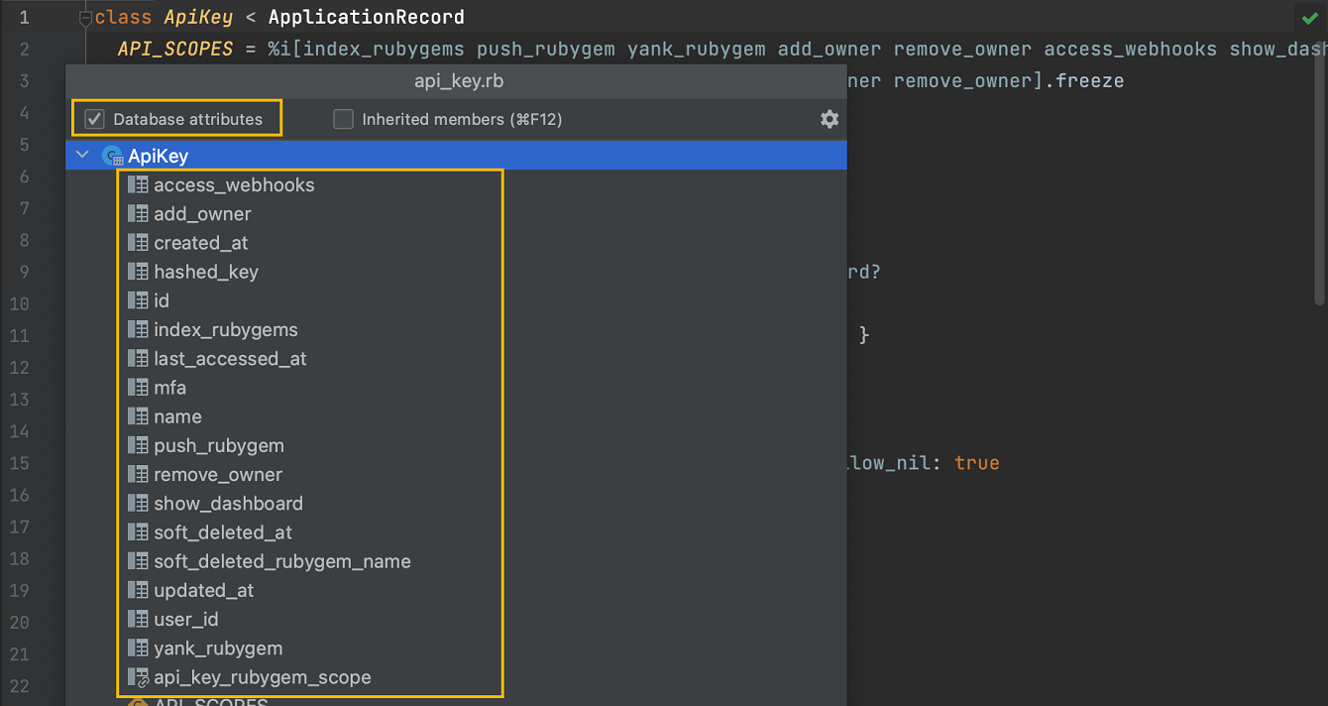Select soft_deleted_at attribute
1328x706 pixels.
point(223,532)
